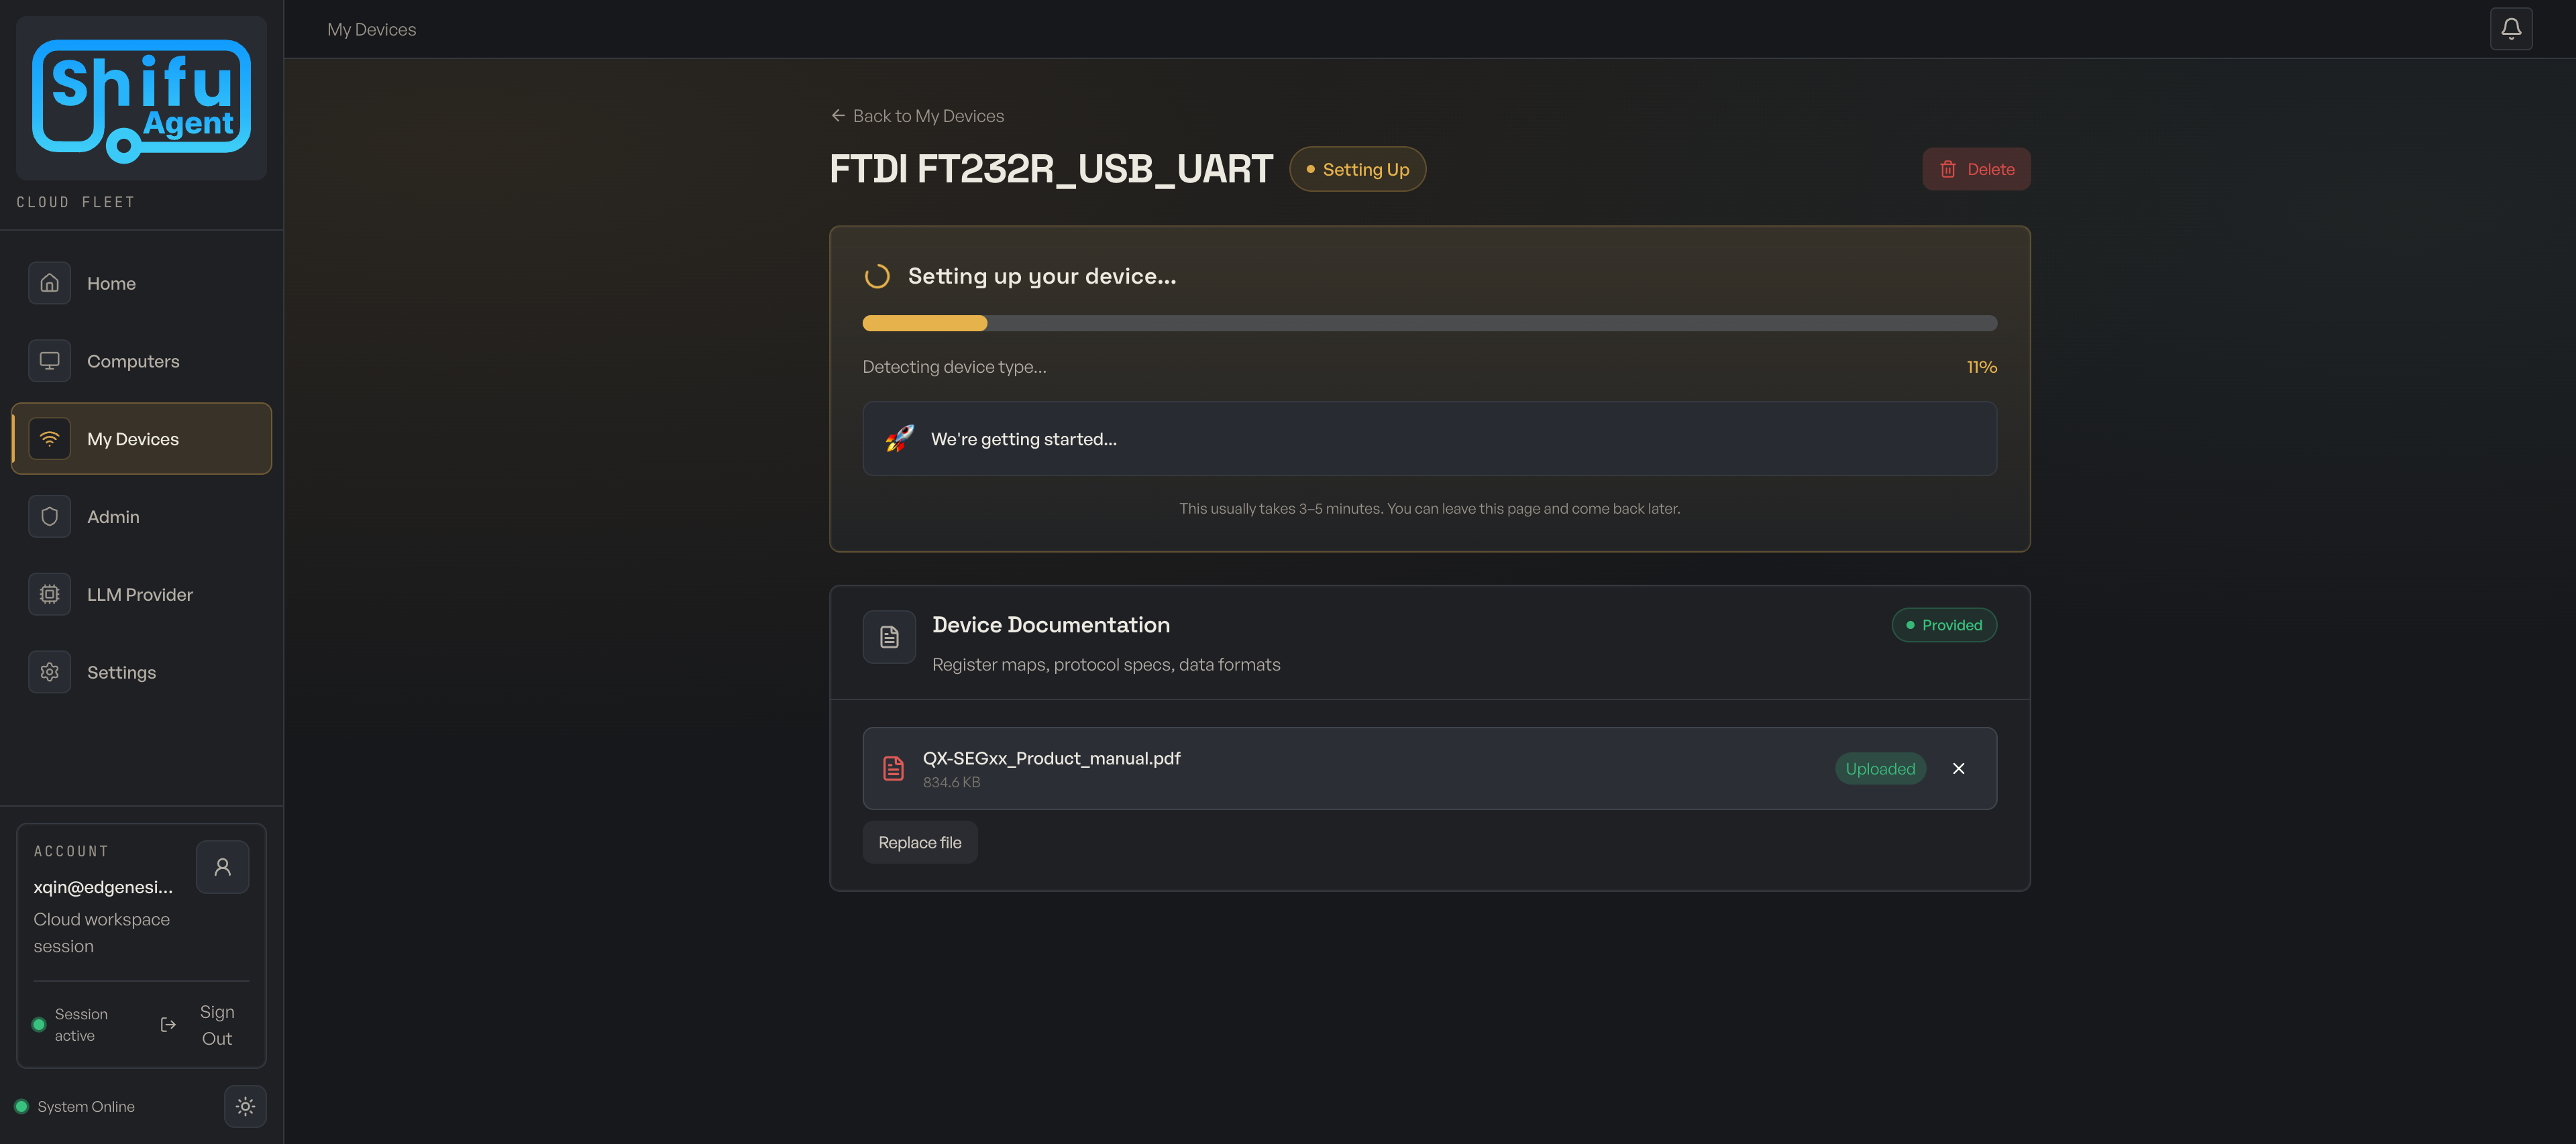Open the Admin shield icon

click(49, 516)
